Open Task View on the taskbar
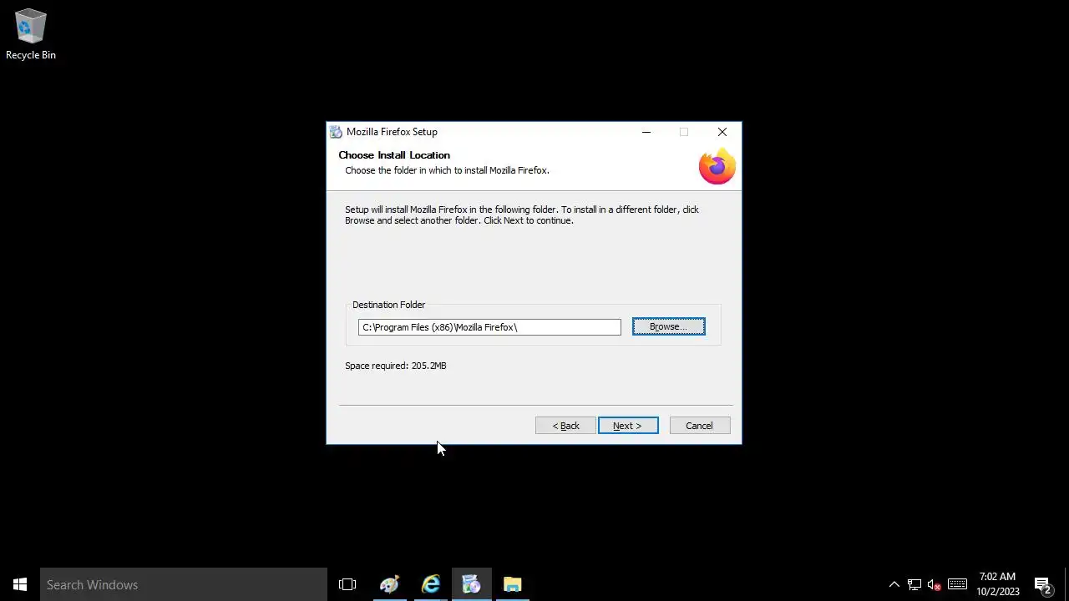Viewport: 1069px width, 601px height. point(347,584)
